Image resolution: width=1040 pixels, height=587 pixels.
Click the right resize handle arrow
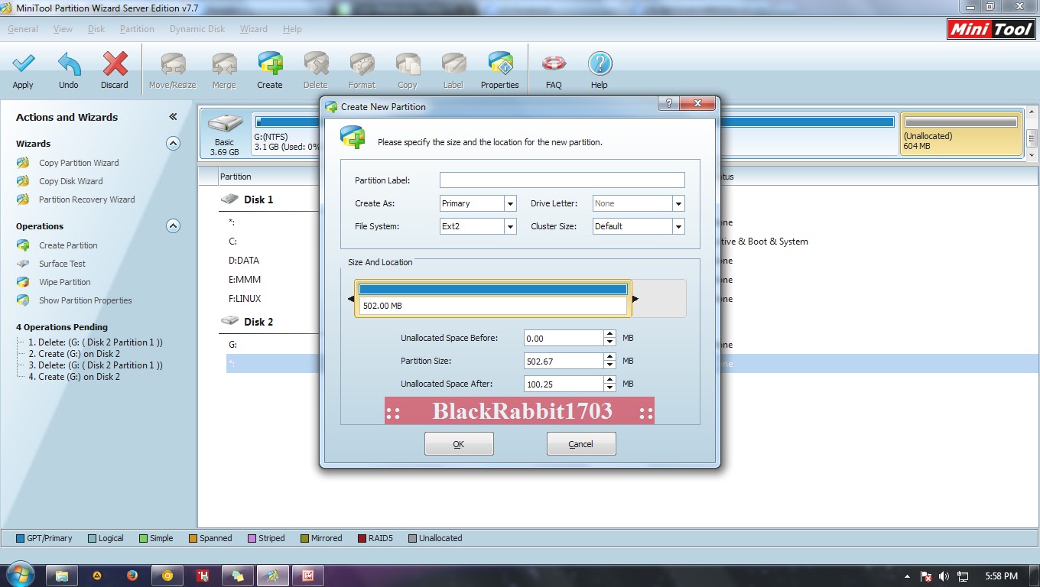[x=635, y=299]
